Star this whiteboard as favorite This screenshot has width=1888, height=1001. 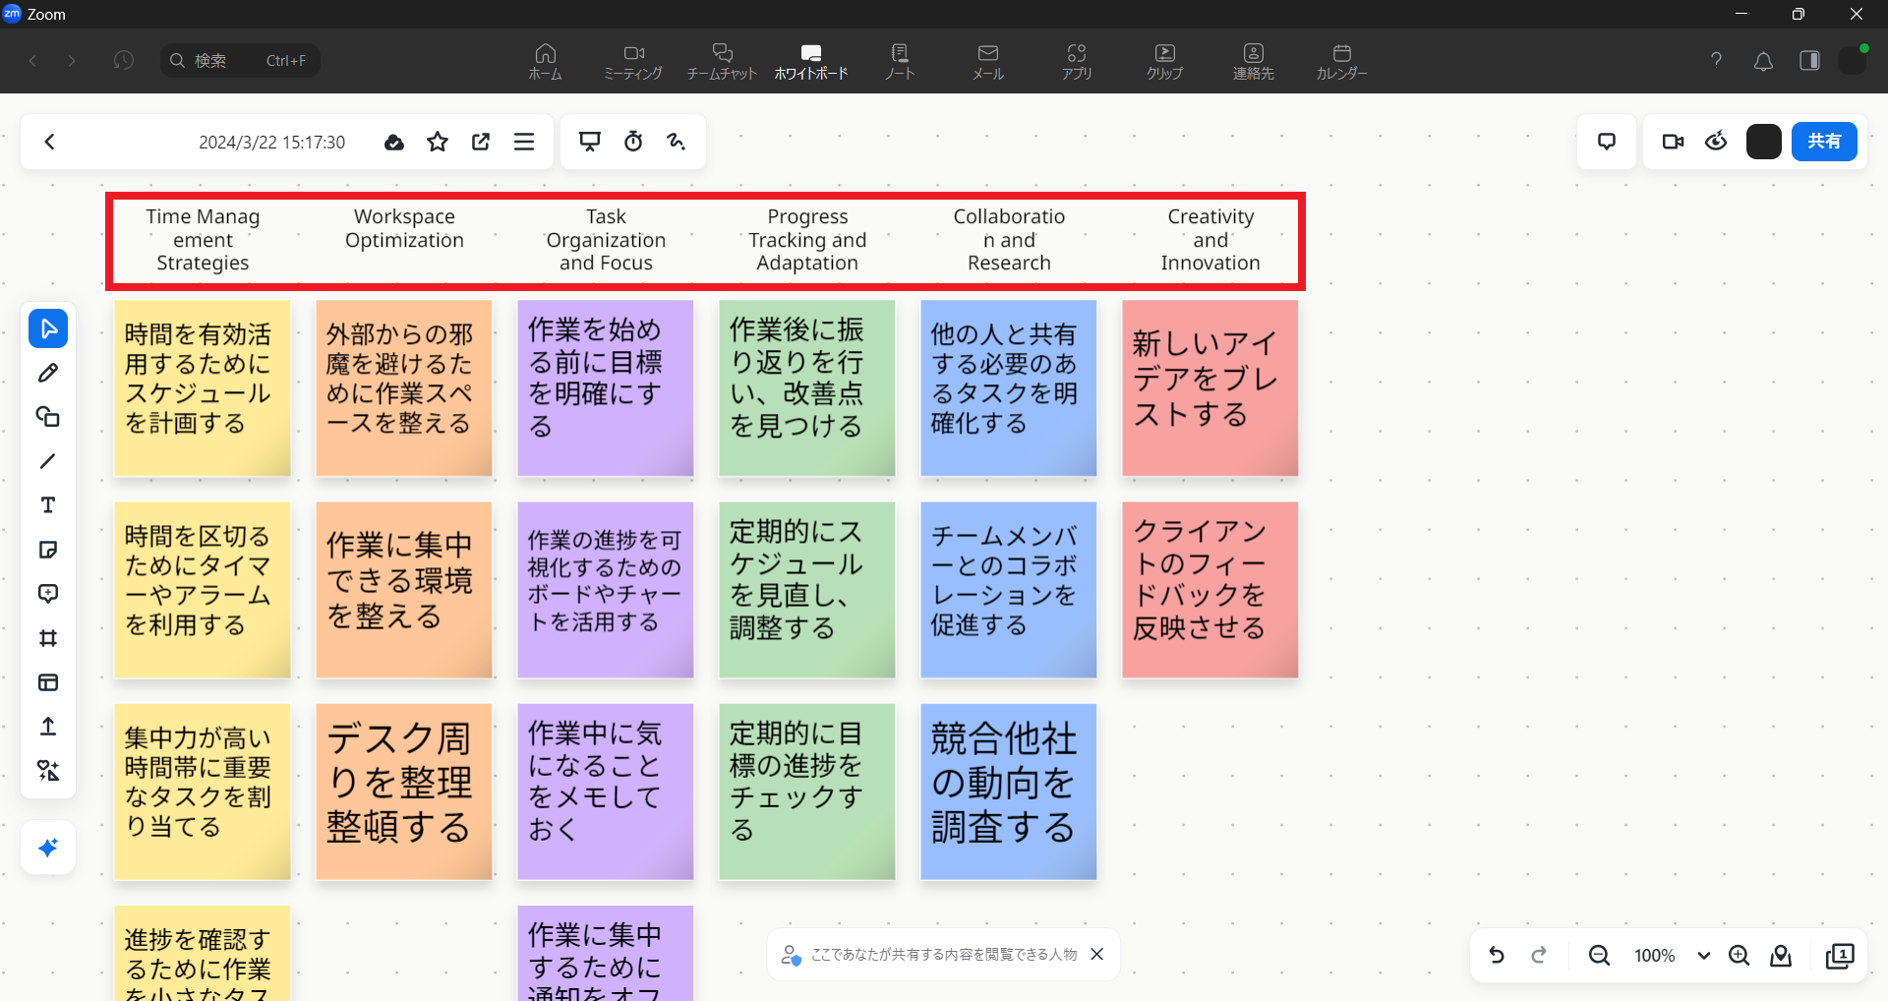pyautogui.click(x=438, y=142)
